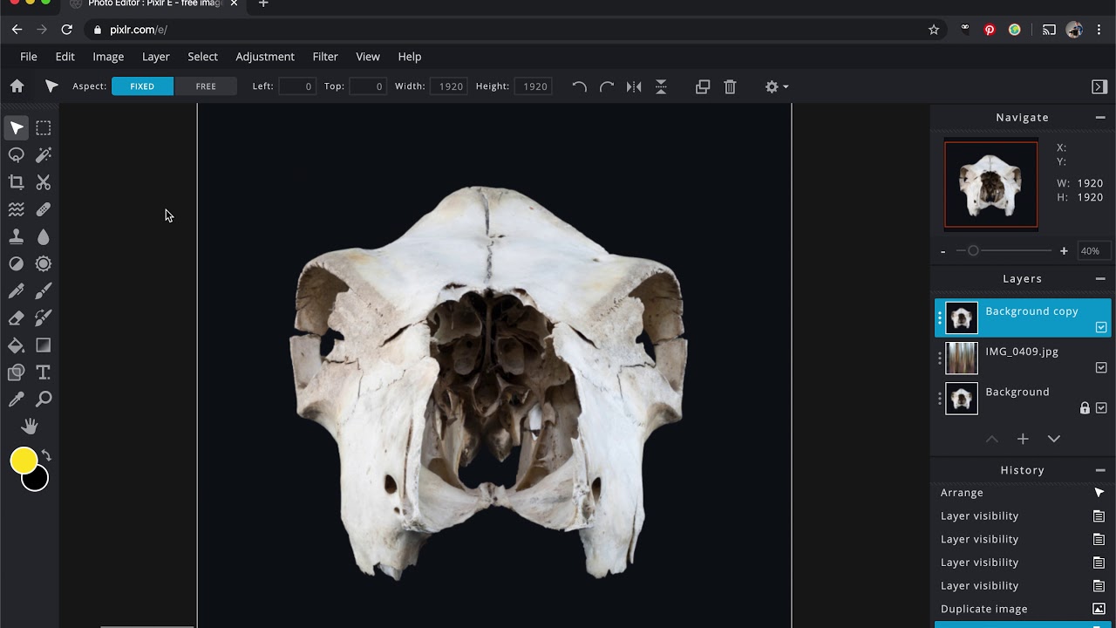The width and height of the screenshot is (1116, 628).
Task: Open the yellow foreground color swatch
Action: pos(24,460)
